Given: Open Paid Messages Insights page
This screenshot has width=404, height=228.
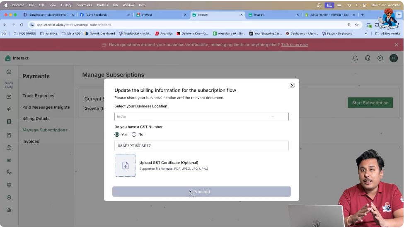Looking at the screenshot, I should [x=46, y=107].
